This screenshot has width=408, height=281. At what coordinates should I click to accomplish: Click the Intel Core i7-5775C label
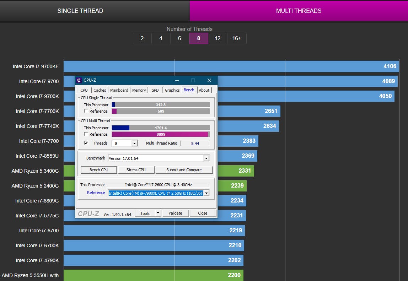[37, 215]
